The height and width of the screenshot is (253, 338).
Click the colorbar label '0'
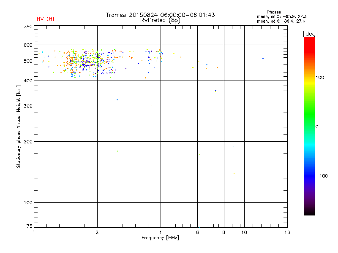tap(316, 127)
